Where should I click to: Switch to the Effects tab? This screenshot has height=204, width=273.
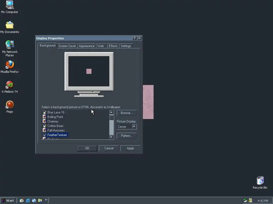[x=113, y=46]
